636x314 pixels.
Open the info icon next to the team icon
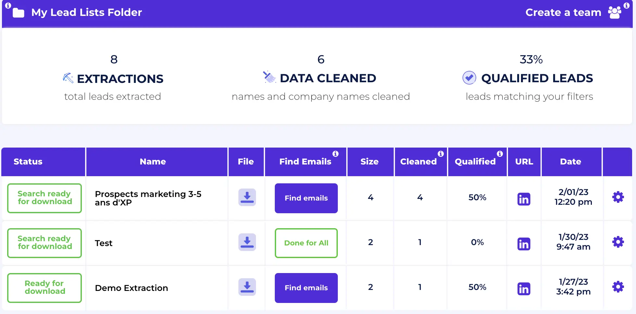point(627,6)
